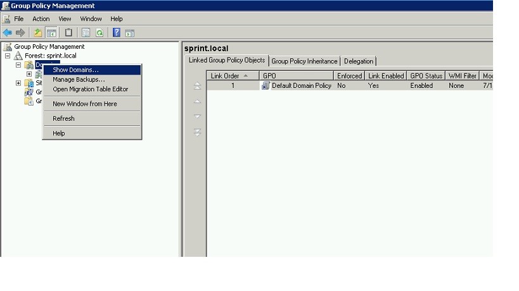The width and height of the screenshot is (519, 291).
Task: Select Forest: sprint.local in the tree
Action: point(51,56)
